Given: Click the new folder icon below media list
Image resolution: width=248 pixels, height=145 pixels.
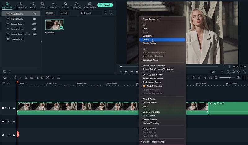Looking at the screenshot, I should point(5,72).
